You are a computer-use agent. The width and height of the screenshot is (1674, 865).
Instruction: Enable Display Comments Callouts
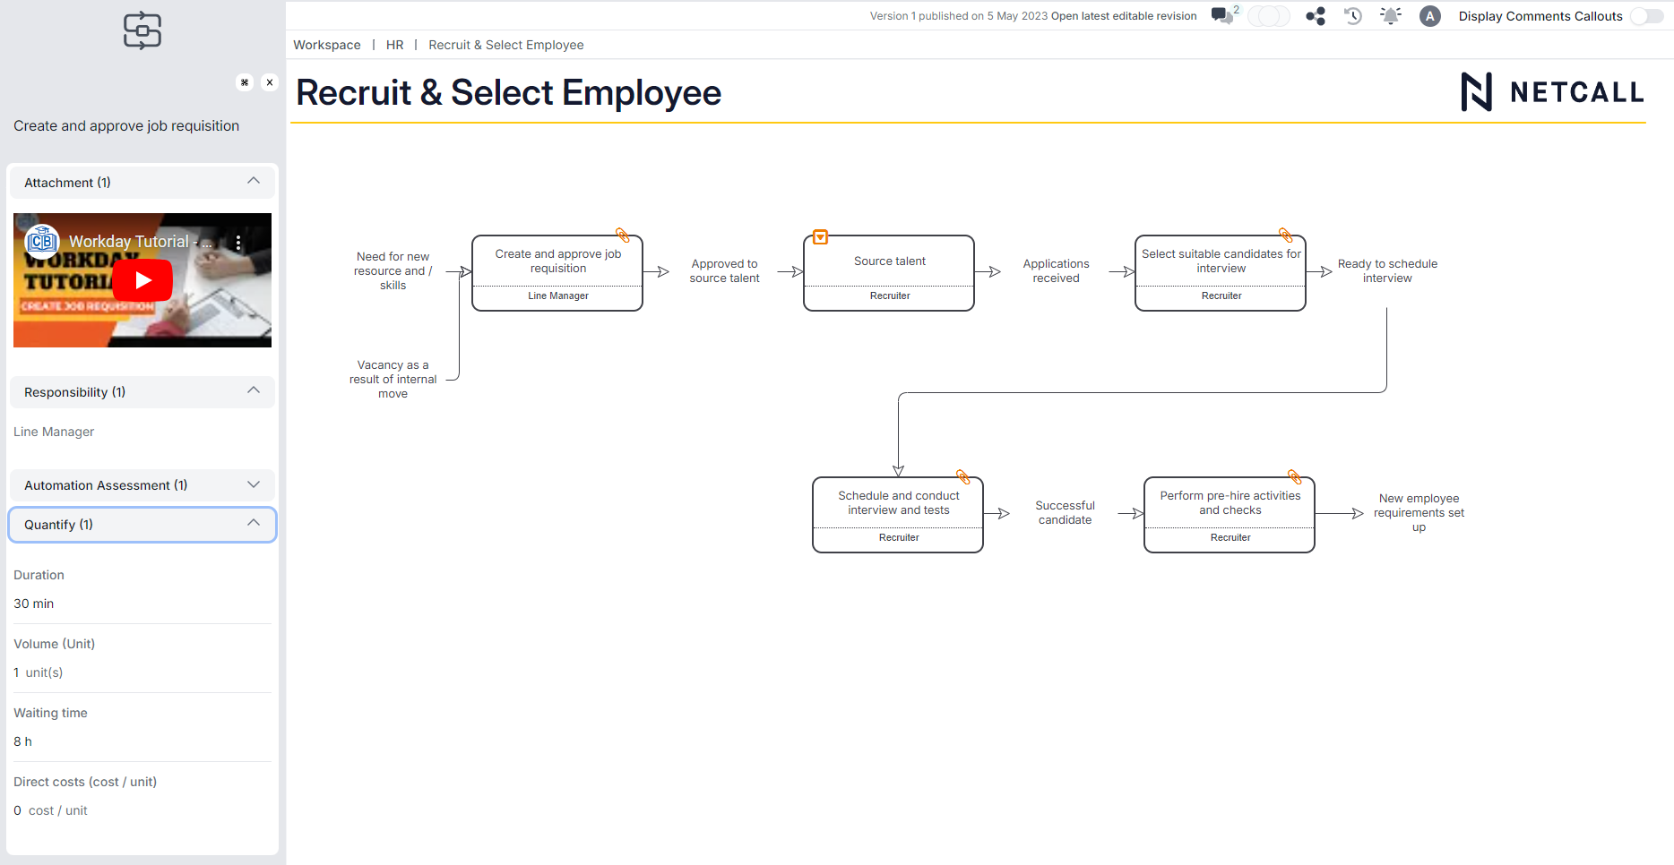tap(1647, 16)
